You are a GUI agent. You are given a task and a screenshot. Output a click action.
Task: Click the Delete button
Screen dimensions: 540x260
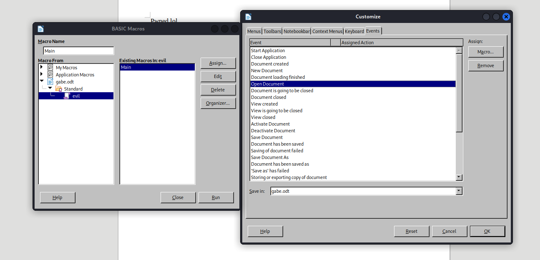(x=218, y=90)
